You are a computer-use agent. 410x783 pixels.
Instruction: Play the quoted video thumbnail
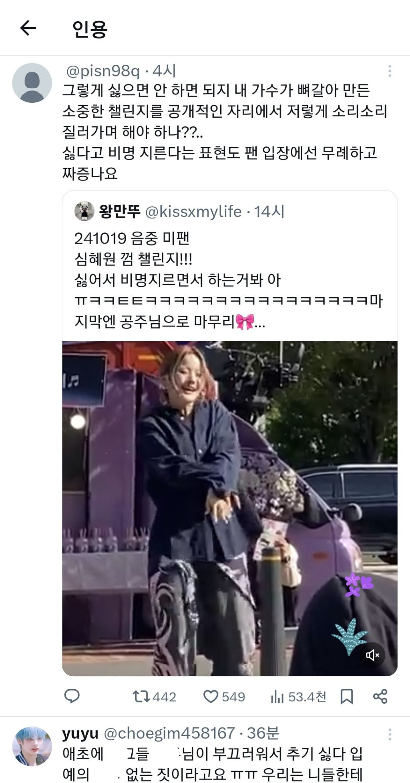point(230,509)
